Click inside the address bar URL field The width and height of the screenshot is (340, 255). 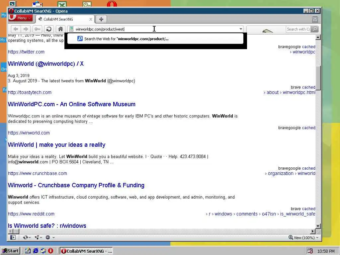click(156, 29)
